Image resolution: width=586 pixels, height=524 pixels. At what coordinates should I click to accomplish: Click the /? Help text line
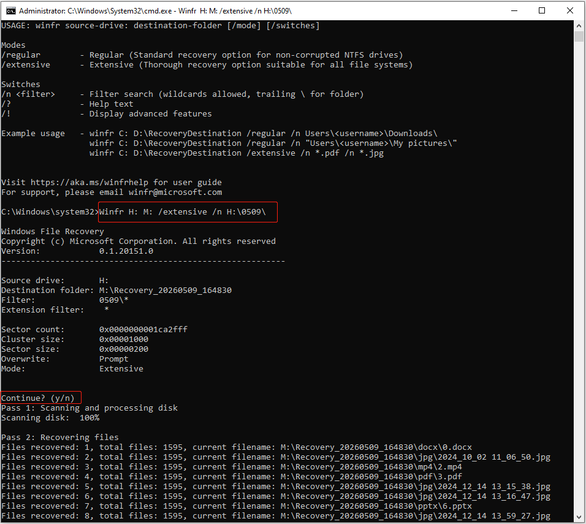click(67, 104)
